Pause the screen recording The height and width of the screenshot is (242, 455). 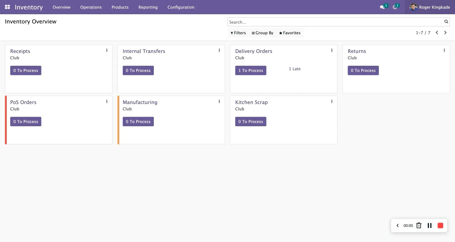pyautogui.click(x=430, y=225)
